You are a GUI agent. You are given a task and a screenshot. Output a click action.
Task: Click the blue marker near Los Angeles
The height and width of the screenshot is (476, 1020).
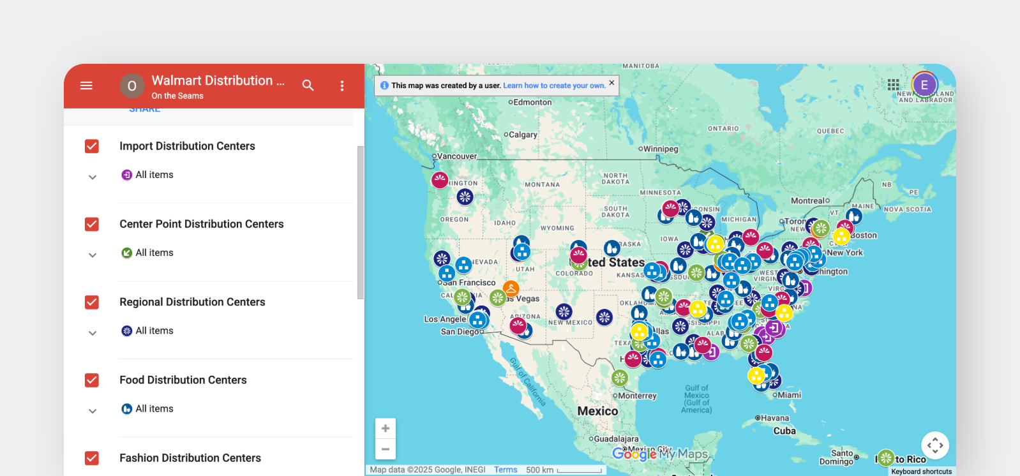(477, 320)
